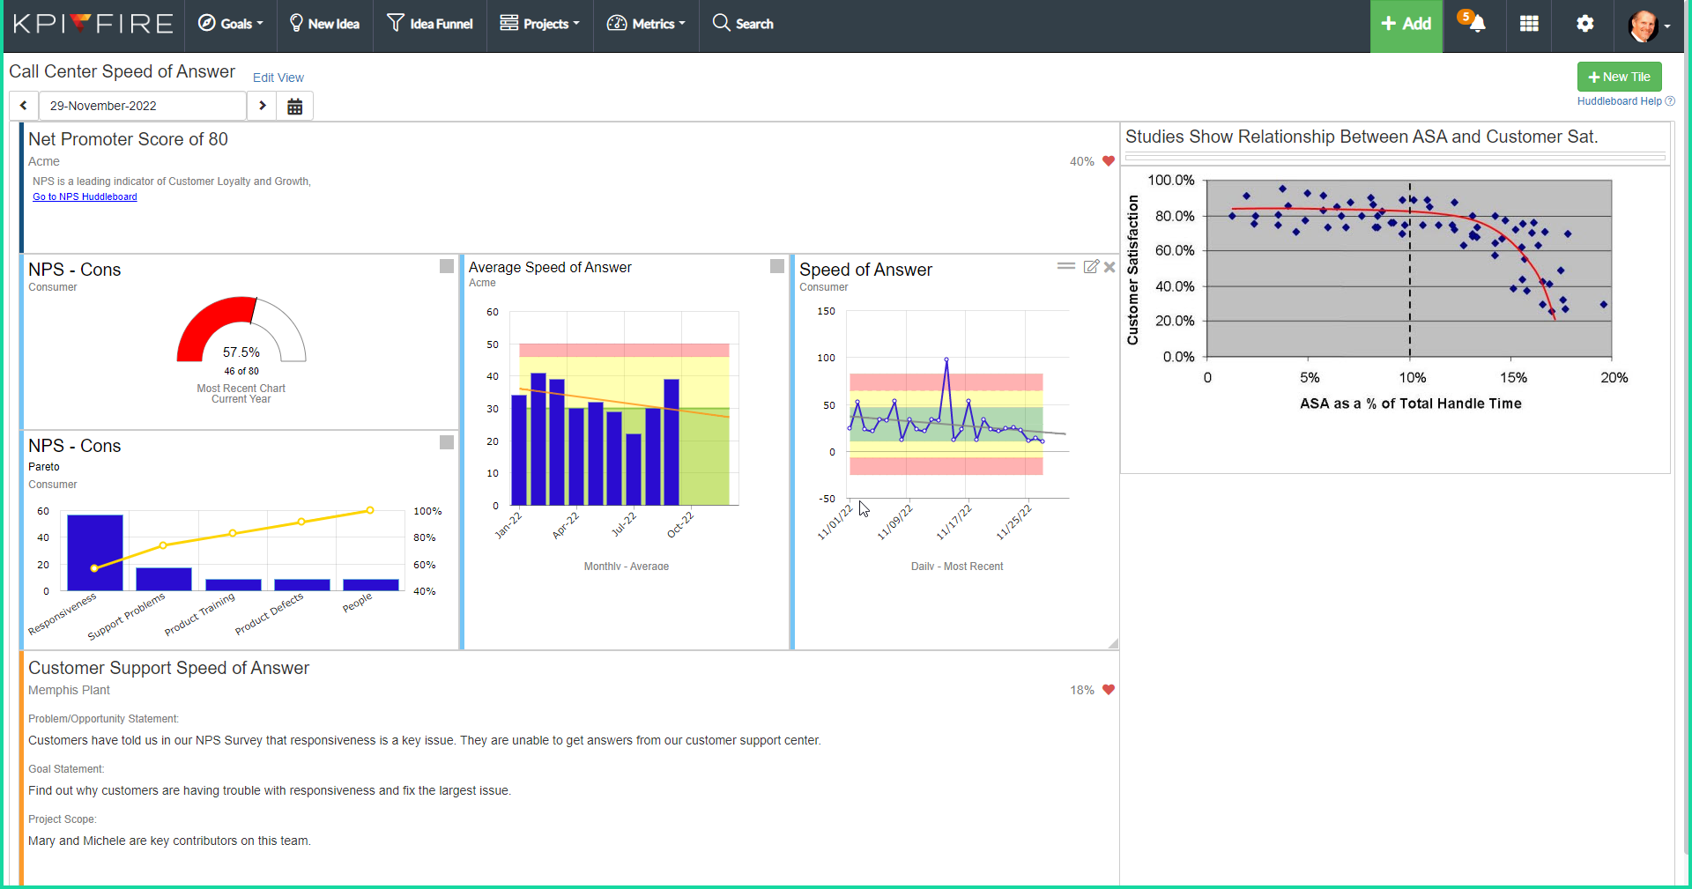This screenshot has width=1692, height=889.
Task: Open the Goals dropdown
Action: (231, 24)
